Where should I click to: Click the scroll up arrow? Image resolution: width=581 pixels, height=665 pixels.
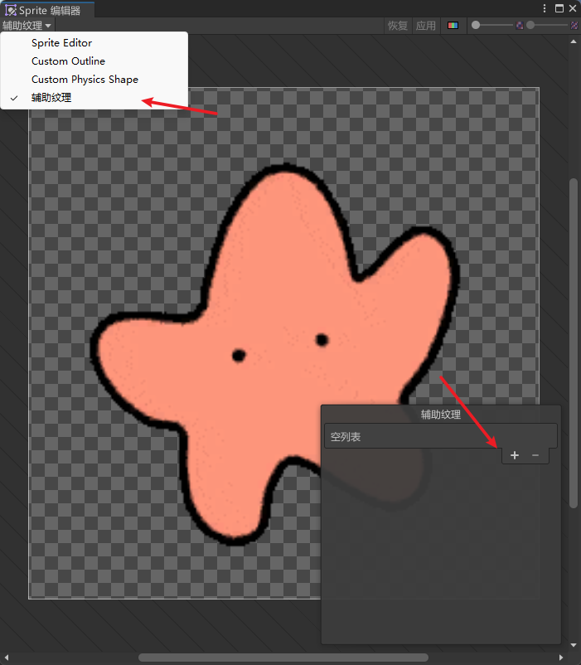(x=574, y=41)
